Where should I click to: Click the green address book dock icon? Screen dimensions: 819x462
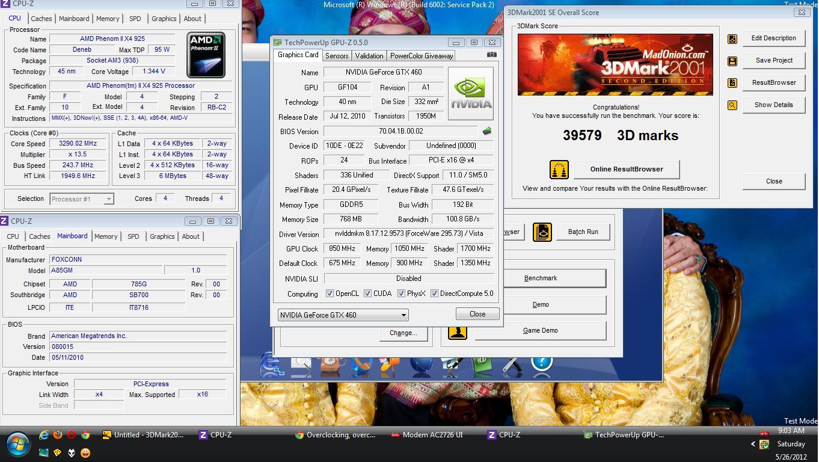coord(482,366)
